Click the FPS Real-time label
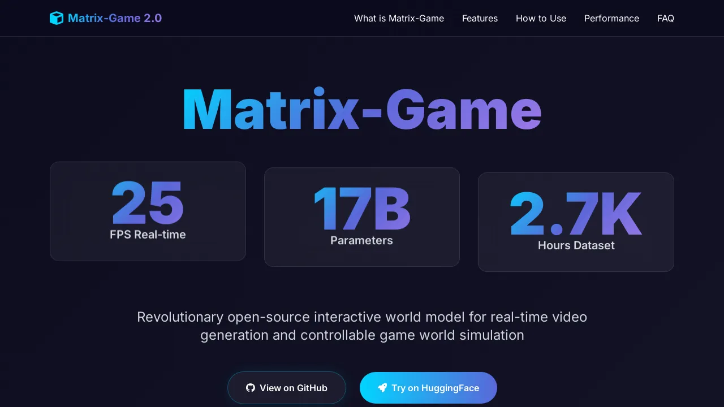The width and height of the screenshot is (724, 407). pyautogui.click(x=148, y=234)
